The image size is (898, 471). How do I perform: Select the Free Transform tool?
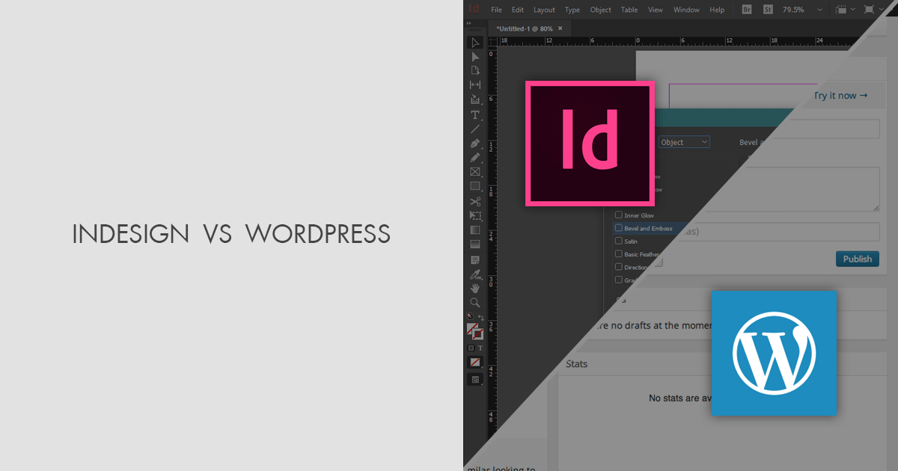475,215
